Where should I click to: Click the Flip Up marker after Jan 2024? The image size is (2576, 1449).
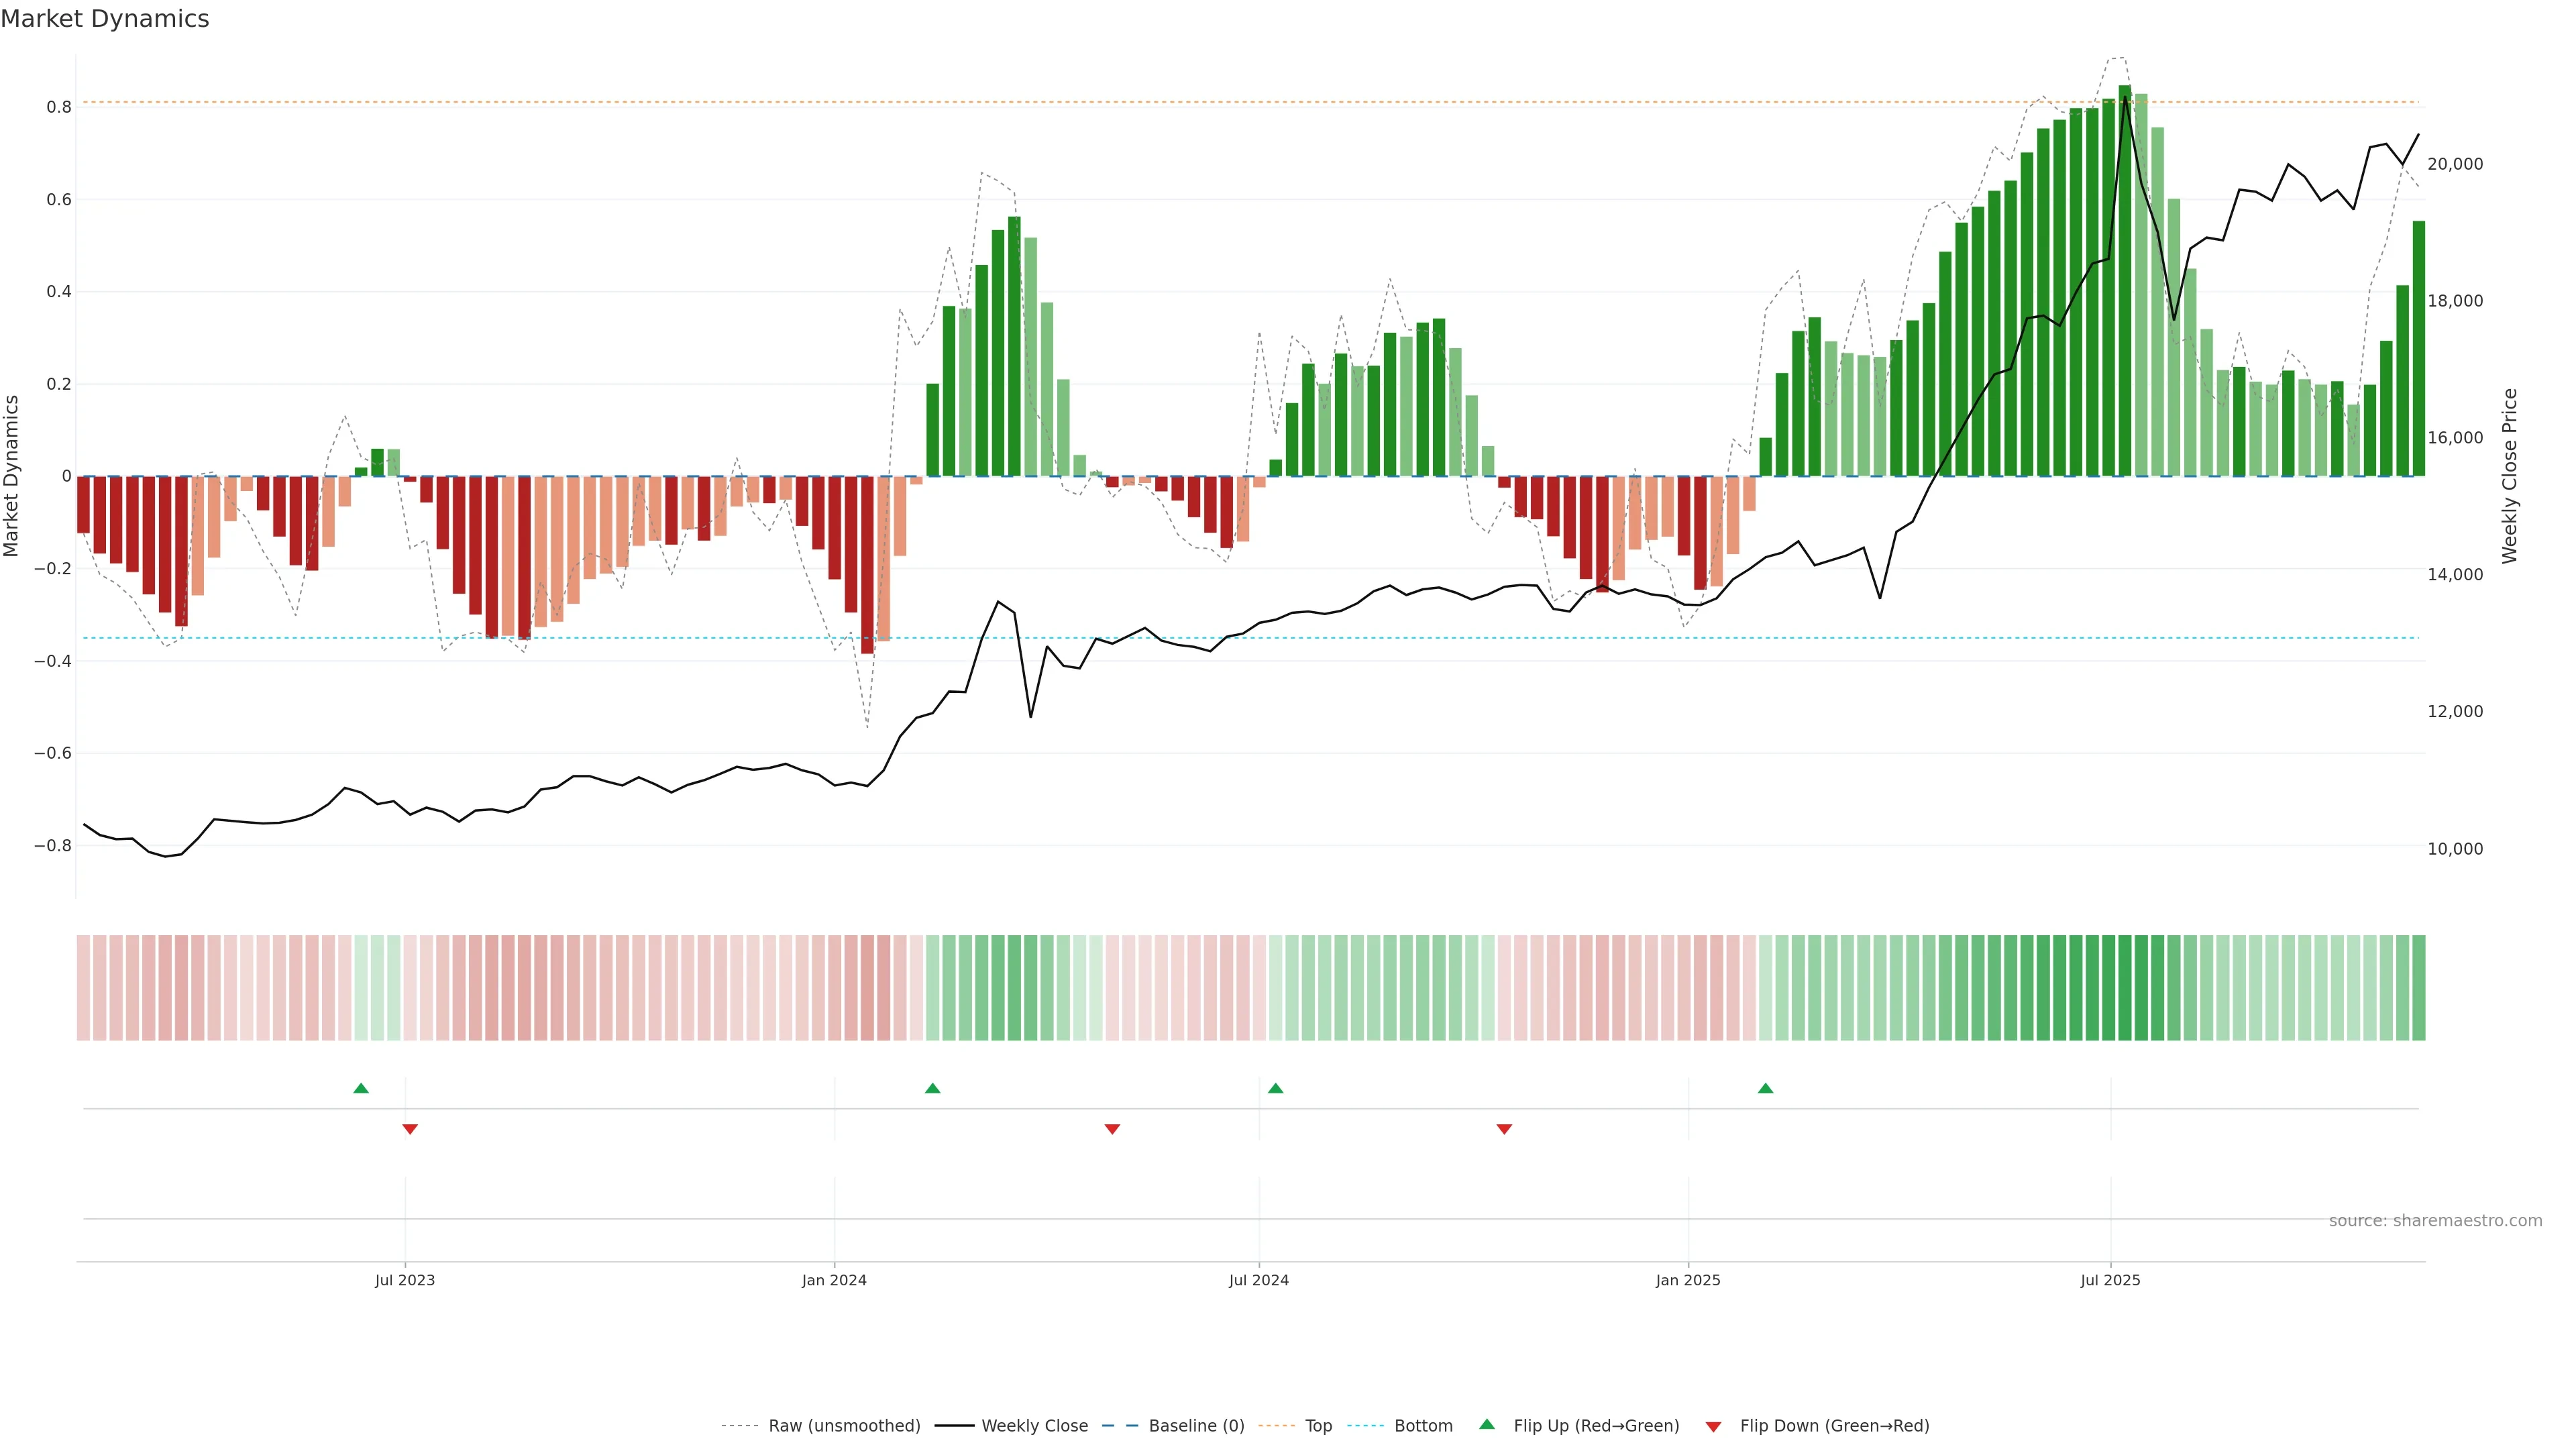point(932,1088)
